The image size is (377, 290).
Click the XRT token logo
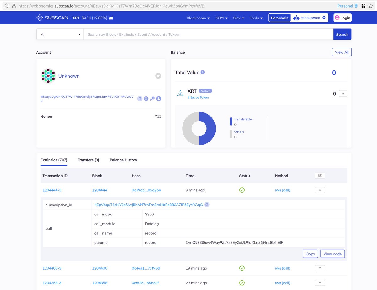[x=180, y=93]
